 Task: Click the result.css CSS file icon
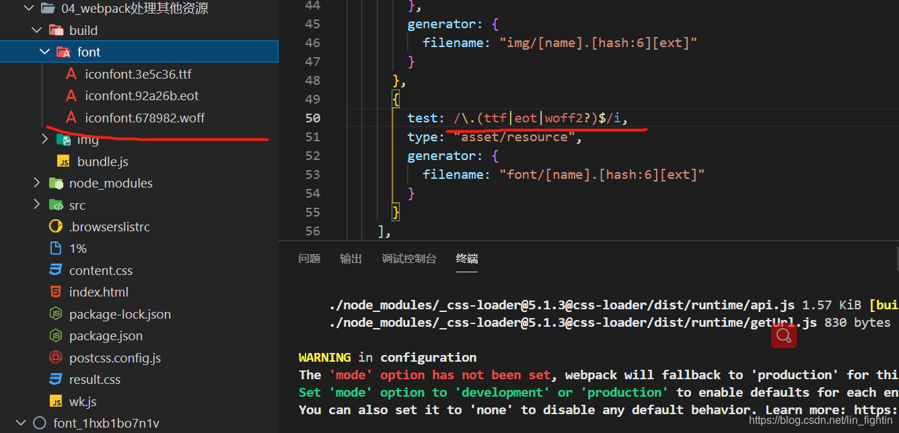56,379
